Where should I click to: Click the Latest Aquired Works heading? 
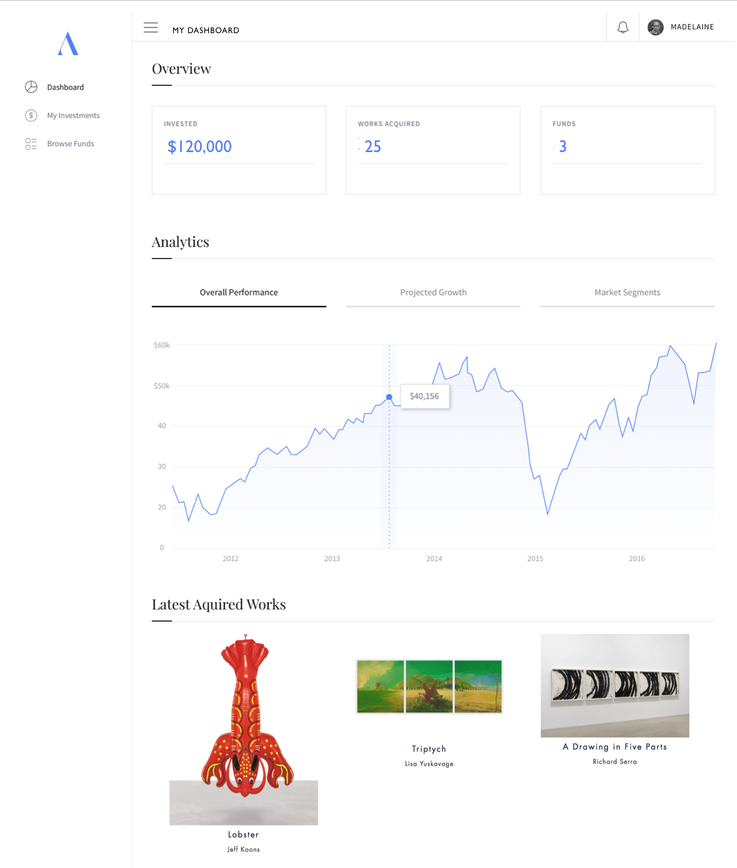click(x=219, y=604)
